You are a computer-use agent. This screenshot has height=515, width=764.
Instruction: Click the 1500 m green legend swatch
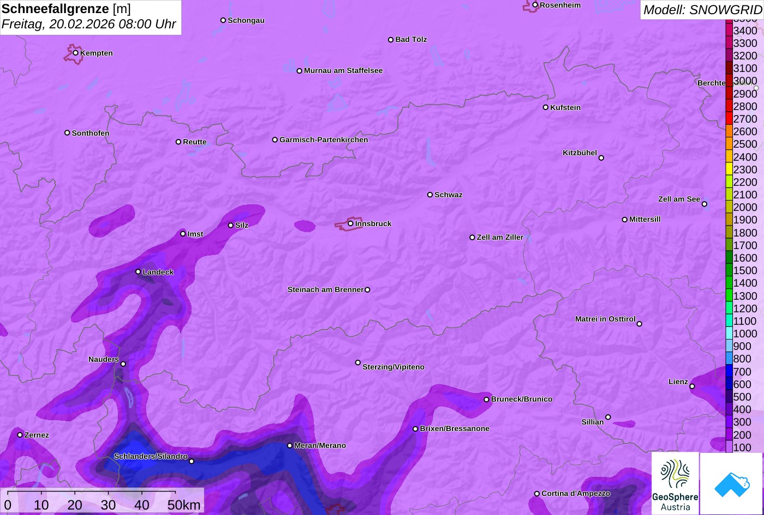pos(729,270)
